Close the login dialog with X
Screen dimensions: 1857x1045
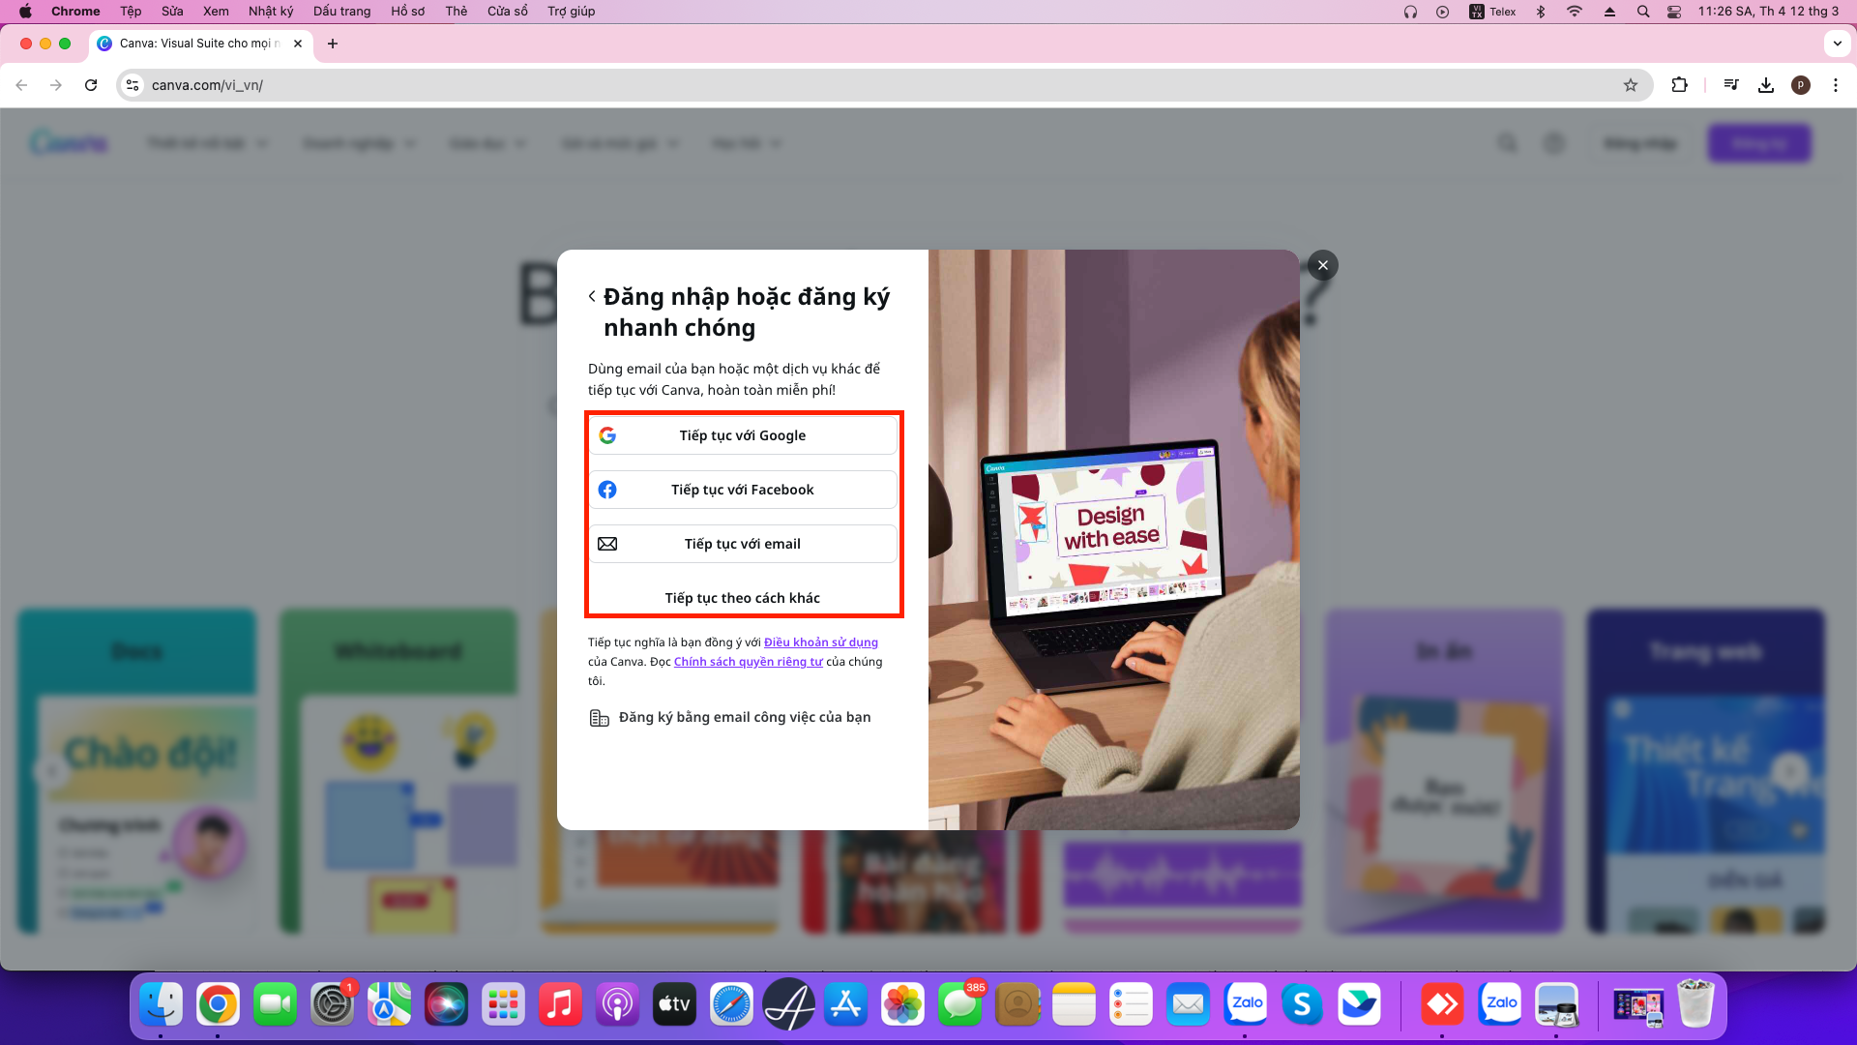pyautogui.click(x=1323, y=265)
